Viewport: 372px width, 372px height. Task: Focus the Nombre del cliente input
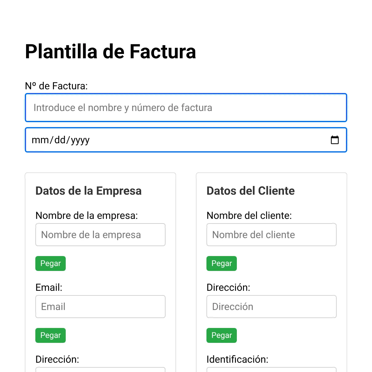click(272, 235)
